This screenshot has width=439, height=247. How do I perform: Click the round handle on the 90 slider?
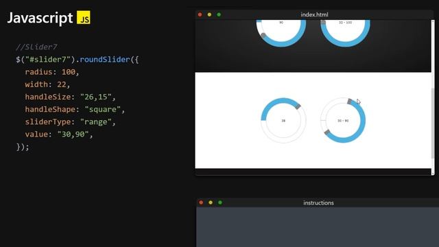coord(263,35)
